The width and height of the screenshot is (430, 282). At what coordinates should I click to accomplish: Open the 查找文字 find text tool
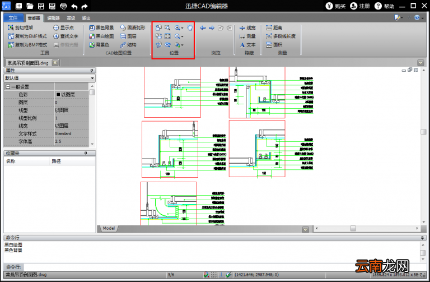pos(66,36)
